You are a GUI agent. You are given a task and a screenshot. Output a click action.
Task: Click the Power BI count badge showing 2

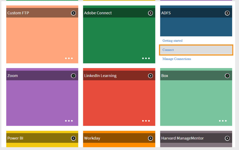pyautogui.click(x=73, y=138)
